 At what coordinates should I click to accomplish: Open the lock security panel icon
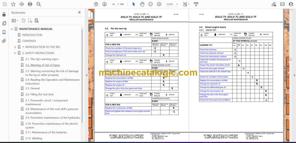[4, 14]
